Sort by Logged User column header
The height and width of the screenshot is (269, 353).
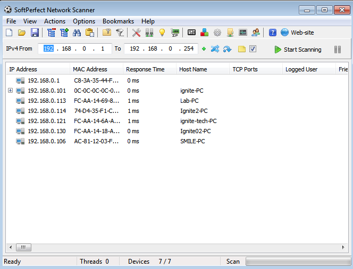click(309, 69)
